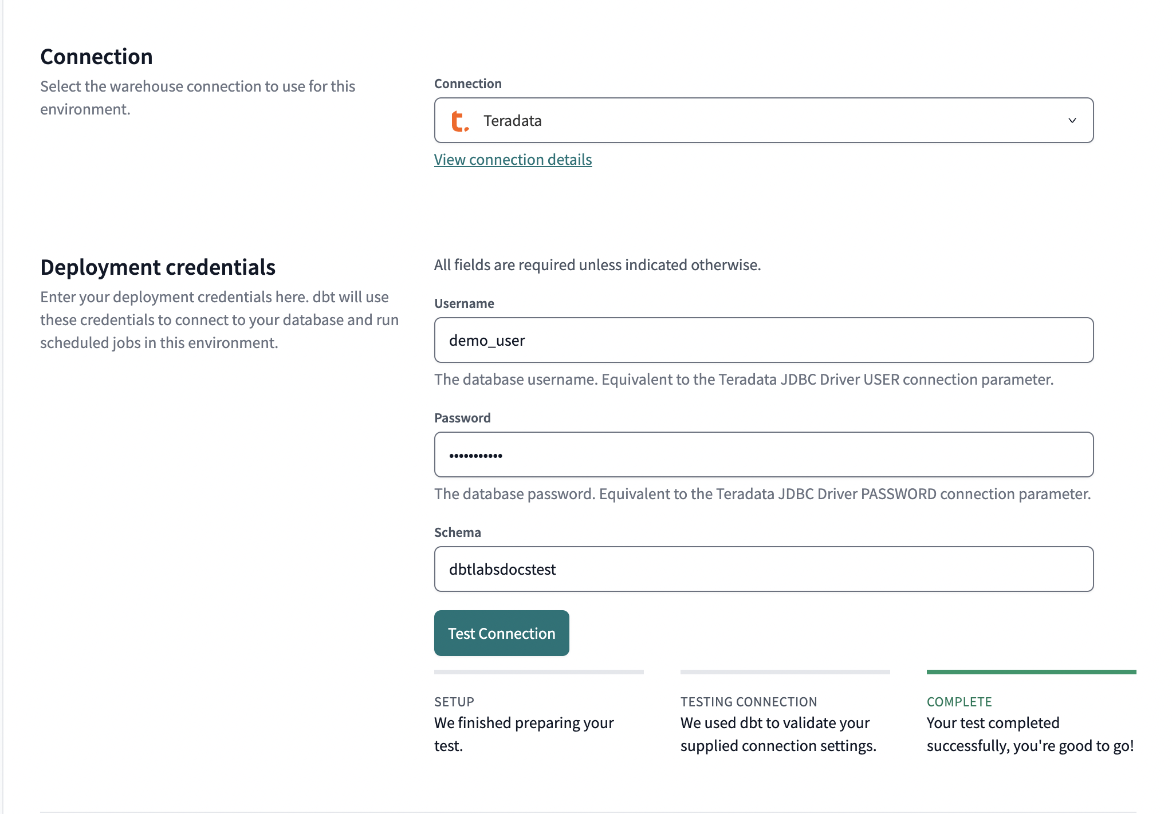The image size is (1172, 814).
Task: Click the Schema label
Action: (457, 532)
